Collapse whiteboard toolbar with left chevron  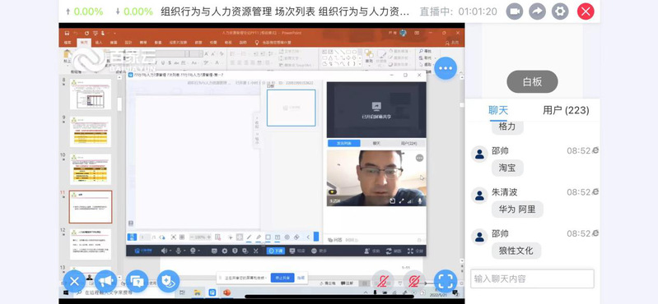click(x=308, y=237)
